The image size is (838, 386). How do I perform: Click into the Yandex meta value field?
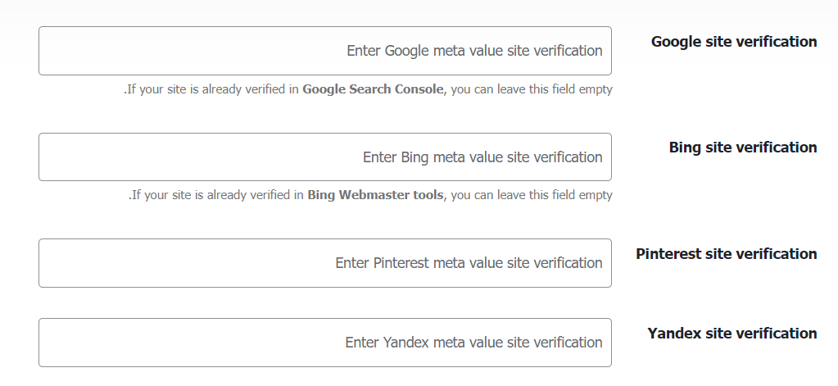click(246, 343)
